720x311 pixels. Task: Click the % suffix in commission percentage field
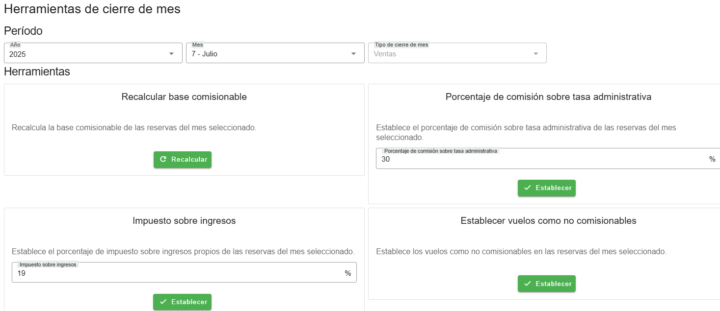712,159
